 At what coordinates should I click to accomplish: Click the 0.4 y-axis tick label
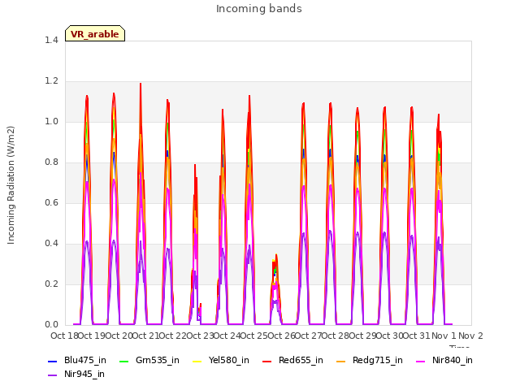point(51,243)
